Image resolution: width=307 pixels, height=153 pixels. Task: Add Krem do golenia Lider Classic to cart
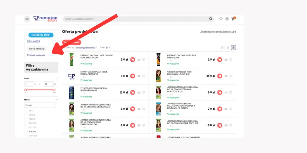[x=132, y=60]
